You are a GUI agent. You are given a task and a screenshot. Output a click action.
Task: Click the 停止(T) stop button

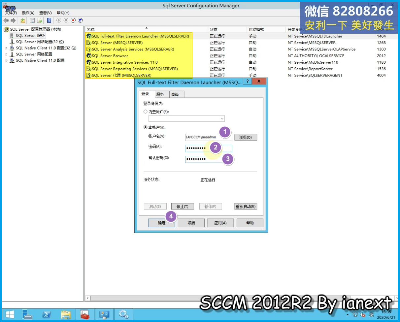coord(183,207)
